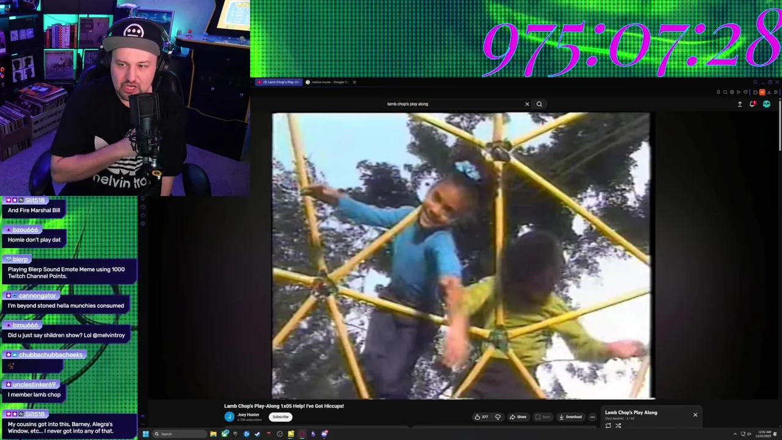This screenshot has width=782, height=440.
Task: Click Slit518's chat message And Fire Marshal Bill
Action: 34,210
